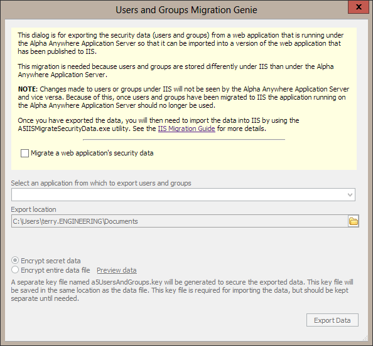The image size is (373, 346).
Task: Select Encrypt secret data radio button
Action: (x=15, y=261)
